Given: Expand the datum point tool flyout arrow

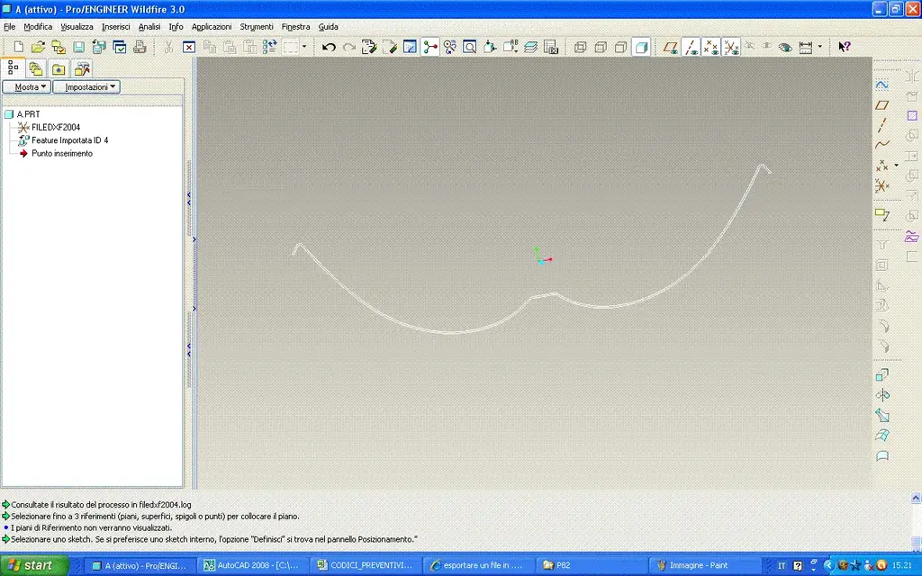Looking at the screenshot, I should pos(896,166).
